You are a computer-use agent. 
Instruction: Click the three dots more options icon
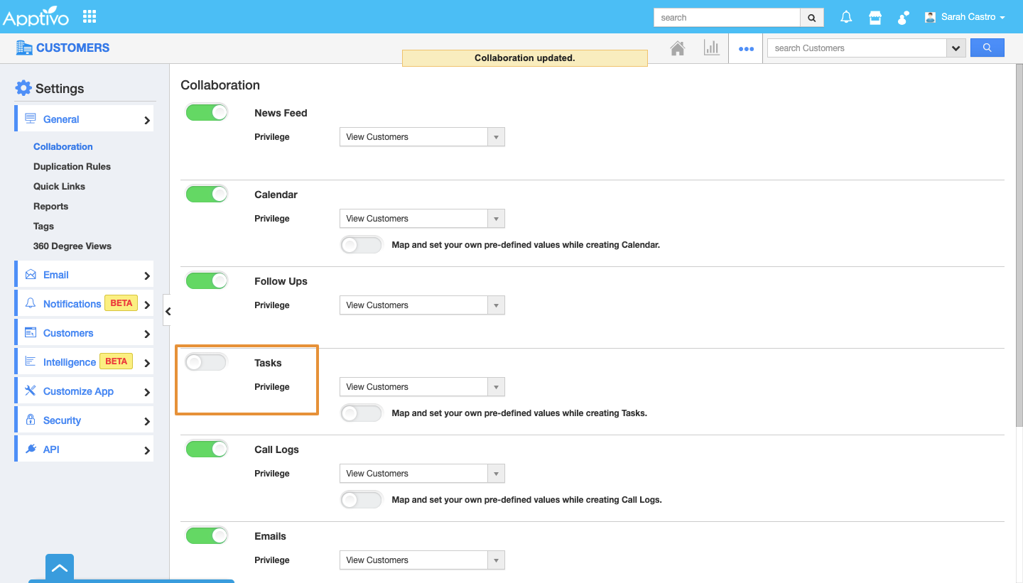pos(745,49)
